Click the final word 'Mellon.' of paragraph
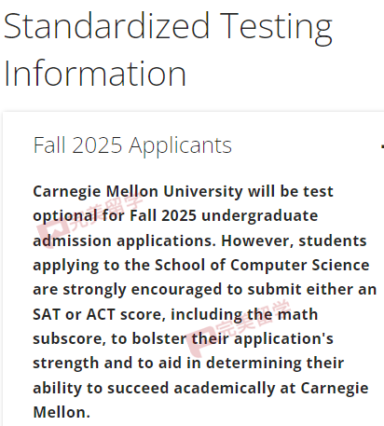 coord(62,412)
